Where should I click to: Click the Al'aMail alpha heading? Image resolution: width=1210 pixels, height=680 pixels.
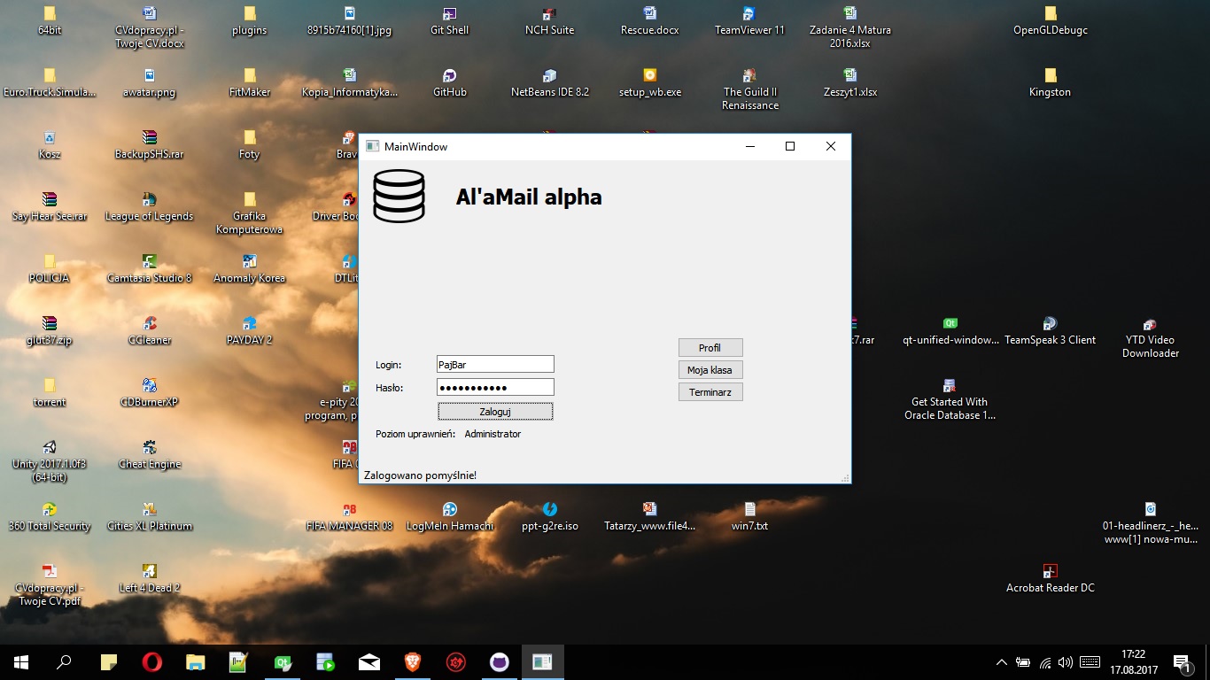[529, 197]
